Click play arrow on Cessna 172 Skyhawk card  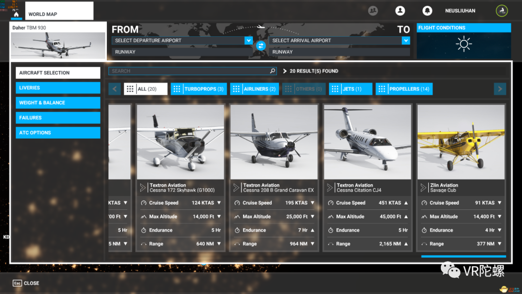(143, 188)
